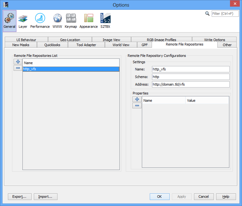
Task: Click the search magnifier icon
Action: point(207,14)
